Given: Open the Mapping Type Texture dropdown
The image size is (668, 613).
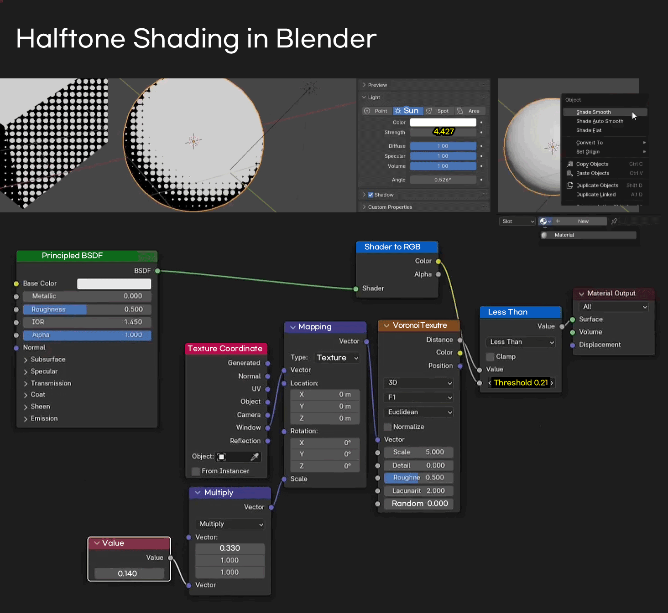Looking at the screenshot, I should pos(337,358).
